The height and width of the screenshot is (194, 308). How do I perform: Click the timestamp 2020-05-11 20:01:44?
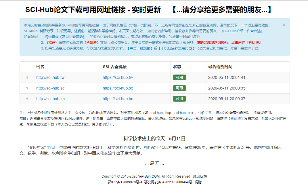click(227, 77)
